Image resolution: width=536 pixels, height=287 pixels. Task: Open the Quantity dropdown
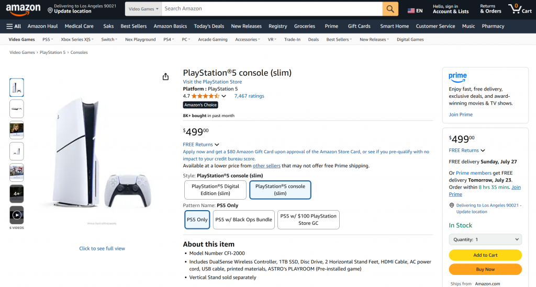pos(485,239)
